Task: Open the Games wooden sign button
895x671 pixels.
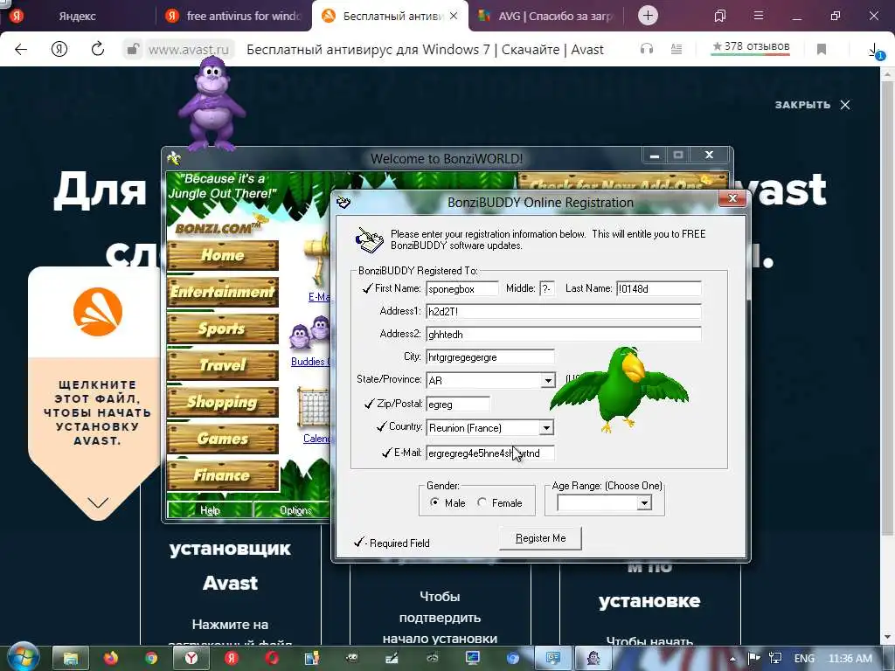Action: click(223, 439)
